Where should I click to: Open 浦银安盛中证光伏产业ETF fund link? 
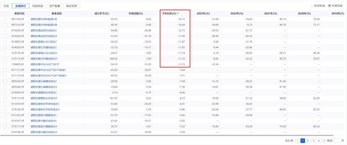[x=44, y=64]
